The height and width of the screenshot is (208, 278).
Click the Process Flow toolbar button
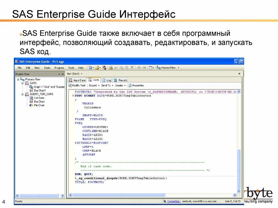(x=168, y=68)
